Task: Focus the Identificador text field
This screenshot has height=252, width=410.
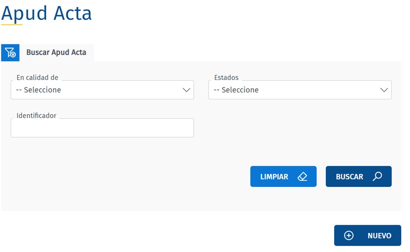Action: (102, 128)
